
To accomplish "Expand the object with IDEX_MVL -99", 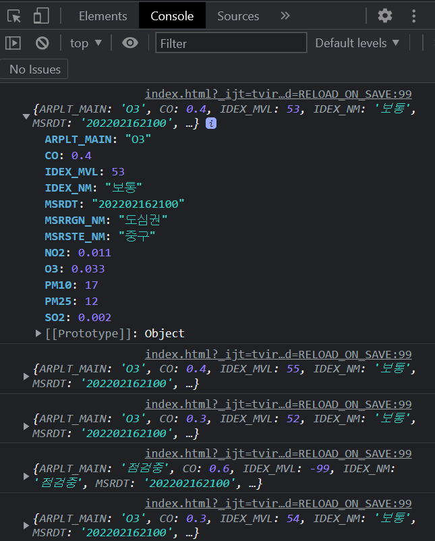I will (26, 476).
